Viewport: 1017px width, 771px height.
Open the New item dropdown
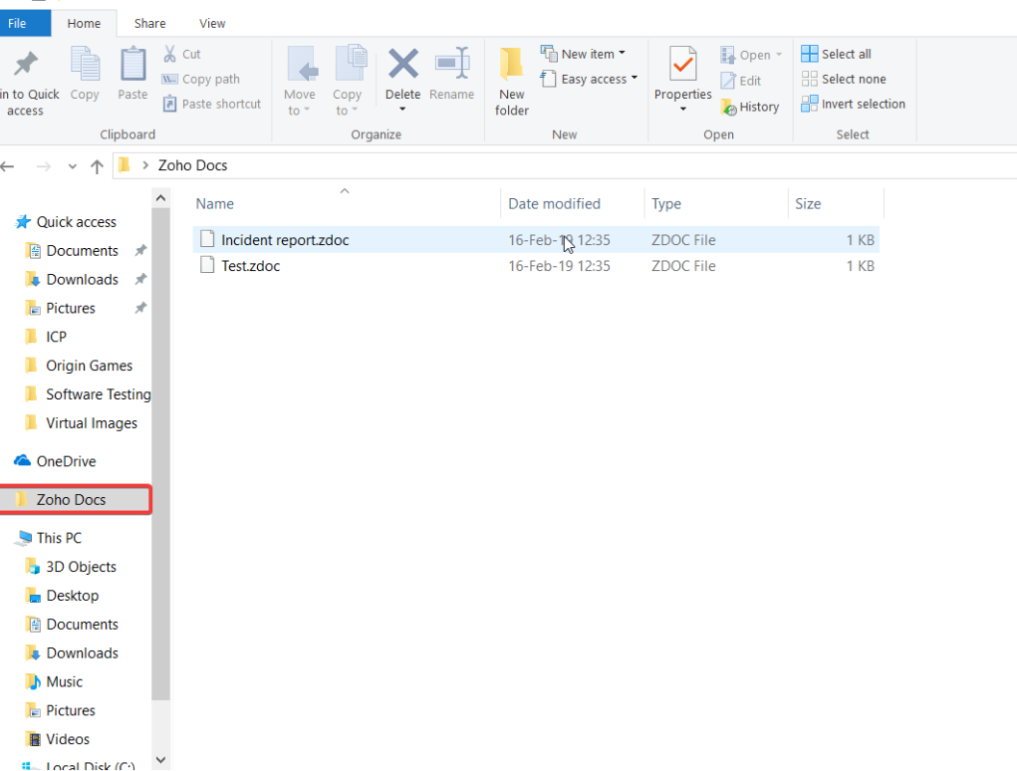click(x=583, y=54)
